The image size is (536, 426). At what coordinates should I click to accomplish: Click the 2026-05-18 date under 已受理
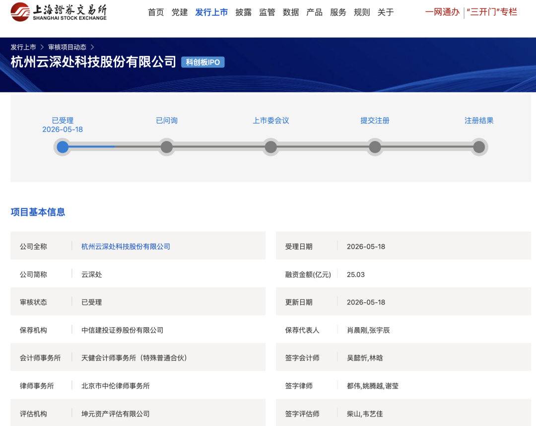[63, 129]
